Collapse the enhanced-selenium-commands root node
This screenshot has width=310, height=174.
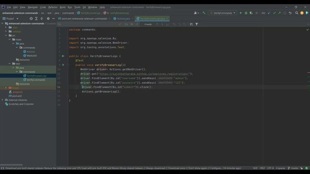point(2,24)
